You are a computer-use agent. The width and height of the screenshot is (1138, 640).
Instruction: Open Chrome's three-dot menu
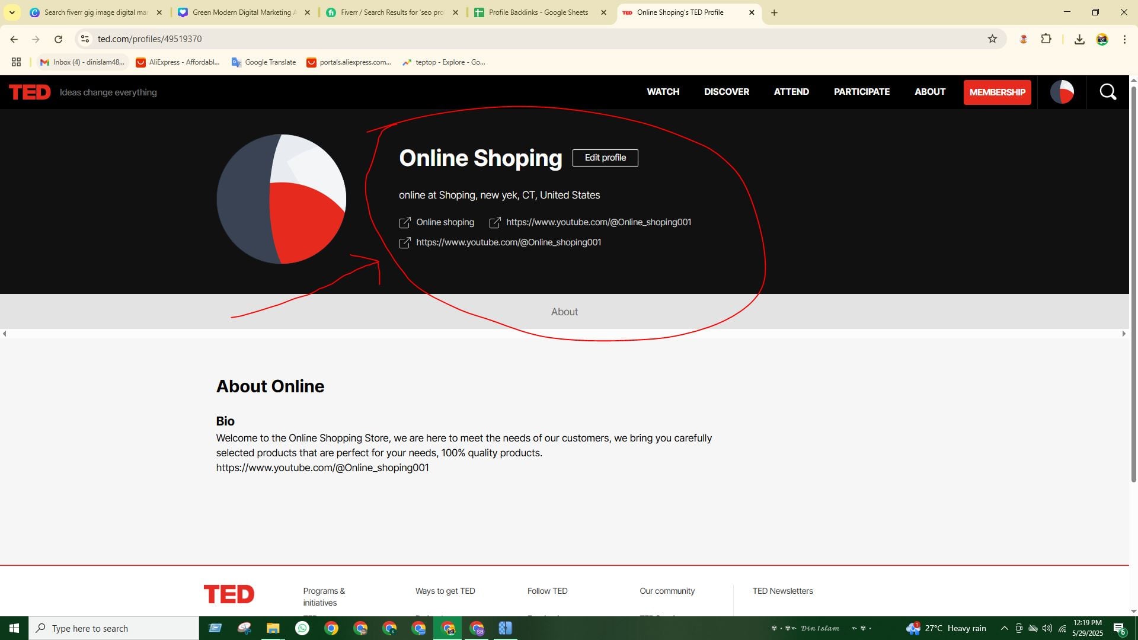coord(1124,39)
